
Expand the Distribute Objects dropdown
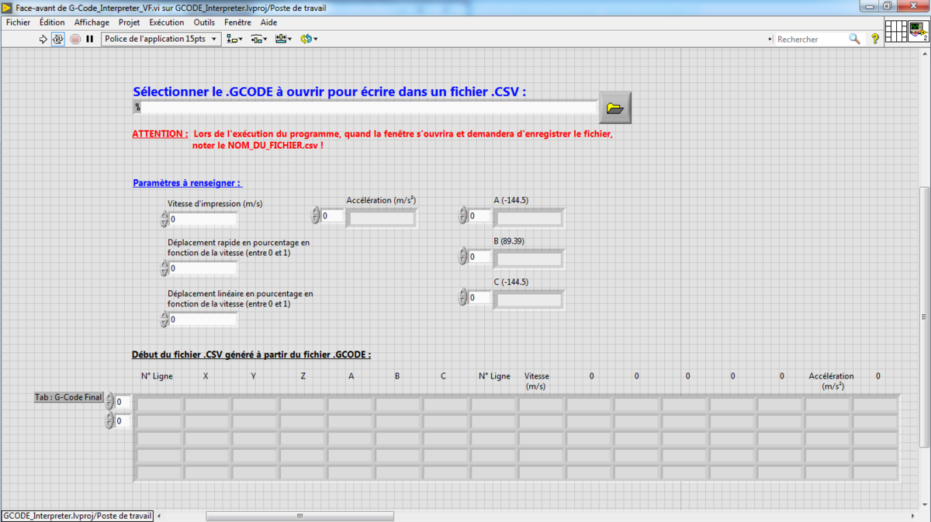point(259,39)
